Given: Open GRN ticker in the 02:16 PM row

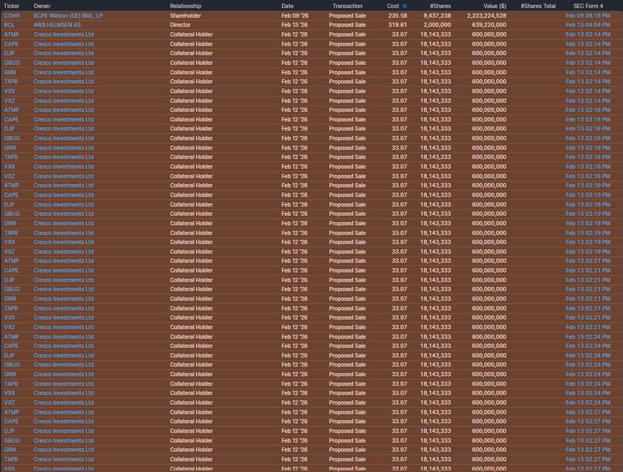Looking at the screenshot, I should pos(10,148).
